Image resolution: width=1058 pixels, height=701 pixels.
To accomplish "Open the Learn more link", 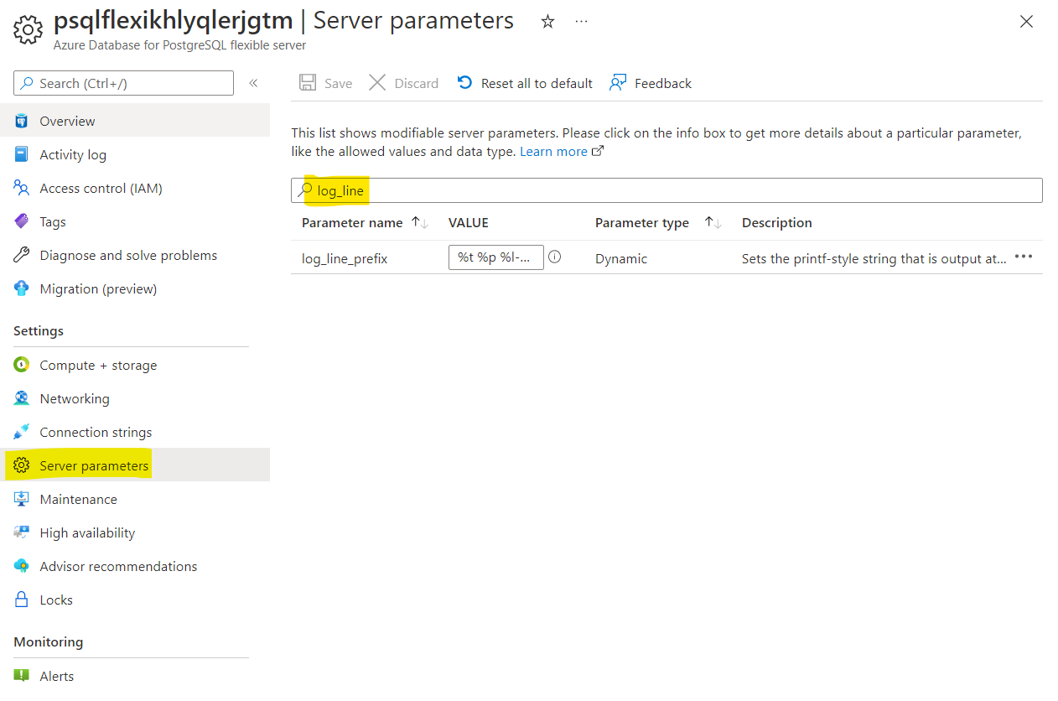I will pos(555,151).
